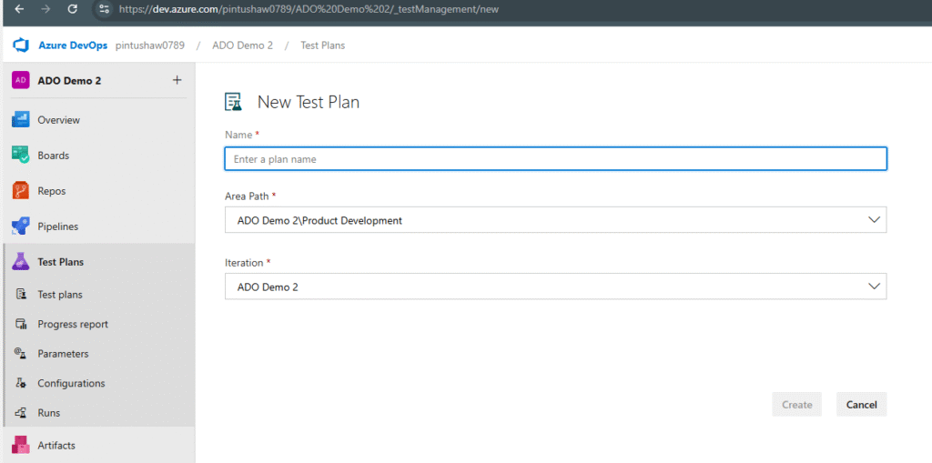Open the Configurations submenu item
This screenshot has width=932, height=463.
(x=71, y=384)
